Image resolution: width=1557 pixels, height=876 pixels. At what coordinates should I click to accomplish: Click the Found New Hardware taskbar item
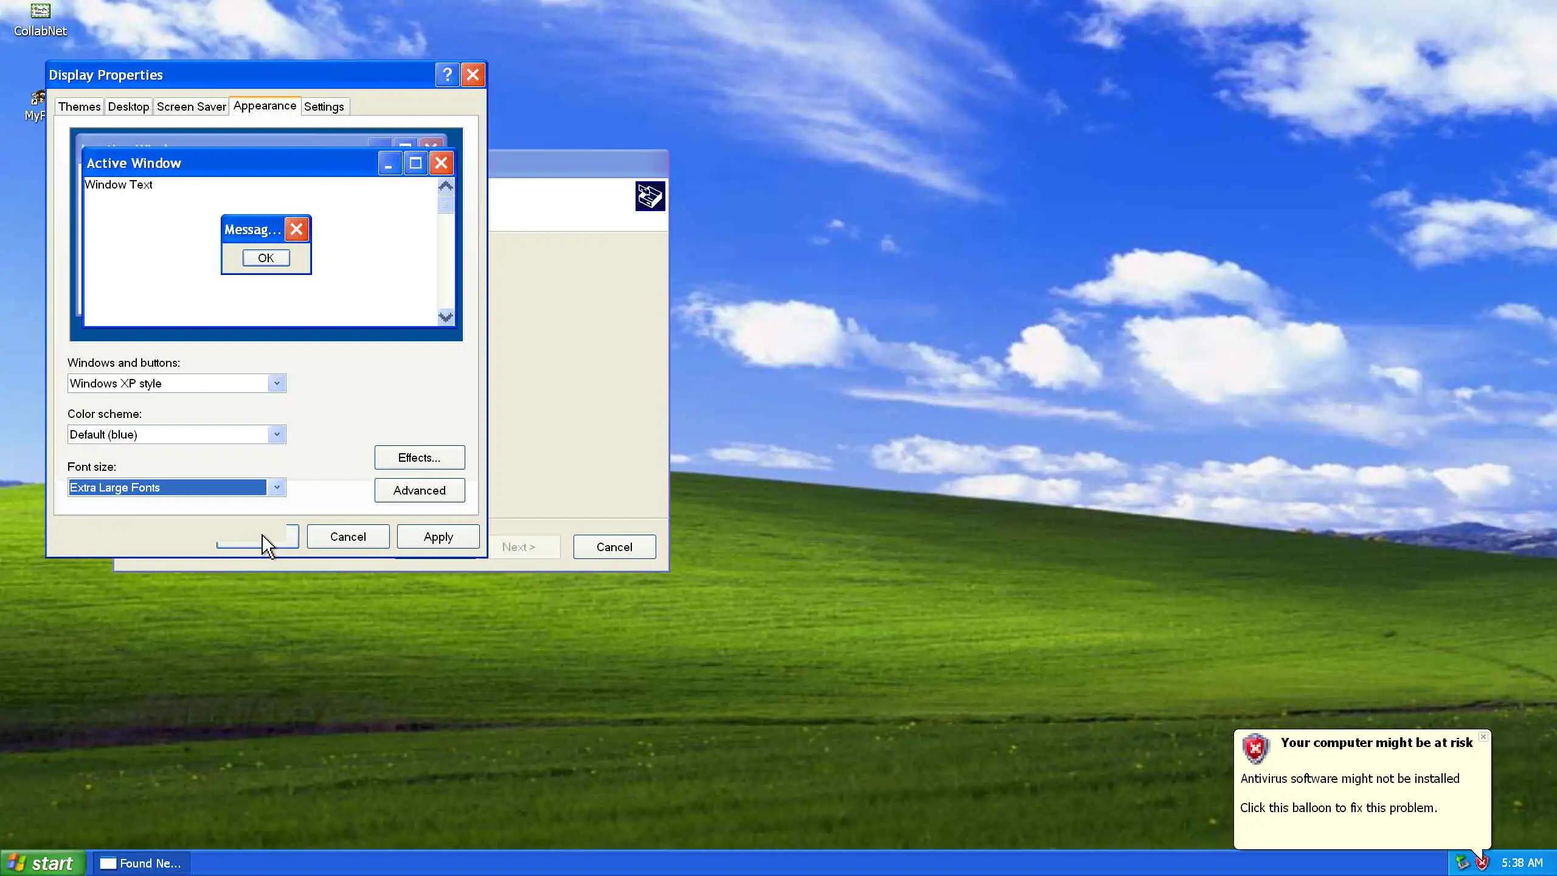point(141,863)
